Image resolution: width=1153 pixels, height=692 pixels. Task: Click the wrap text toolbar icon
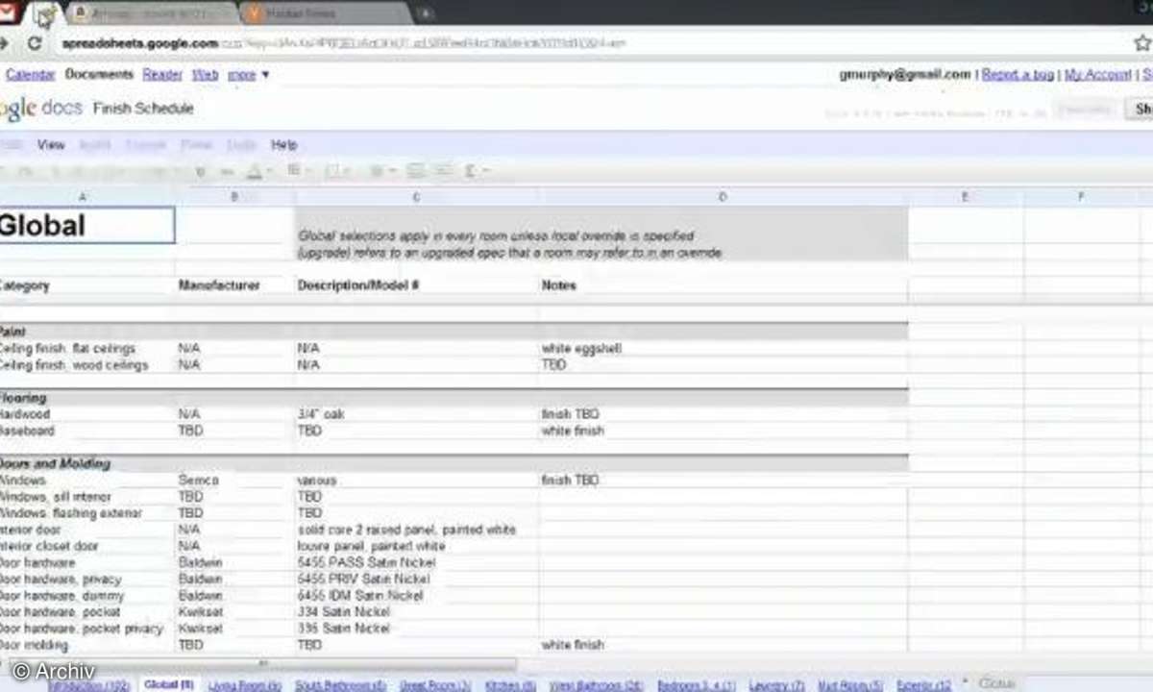442,171
